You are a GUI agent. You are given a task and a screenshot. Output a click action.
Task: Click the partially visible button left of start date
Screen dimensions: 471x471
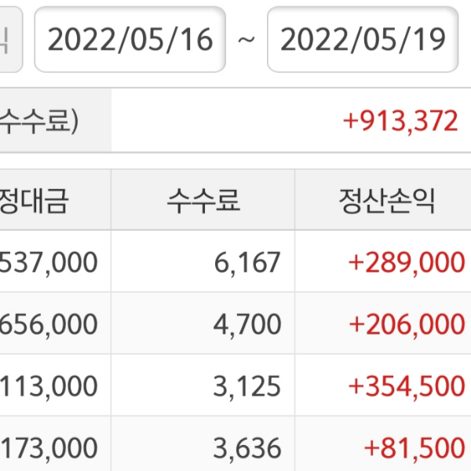(9, 40)
